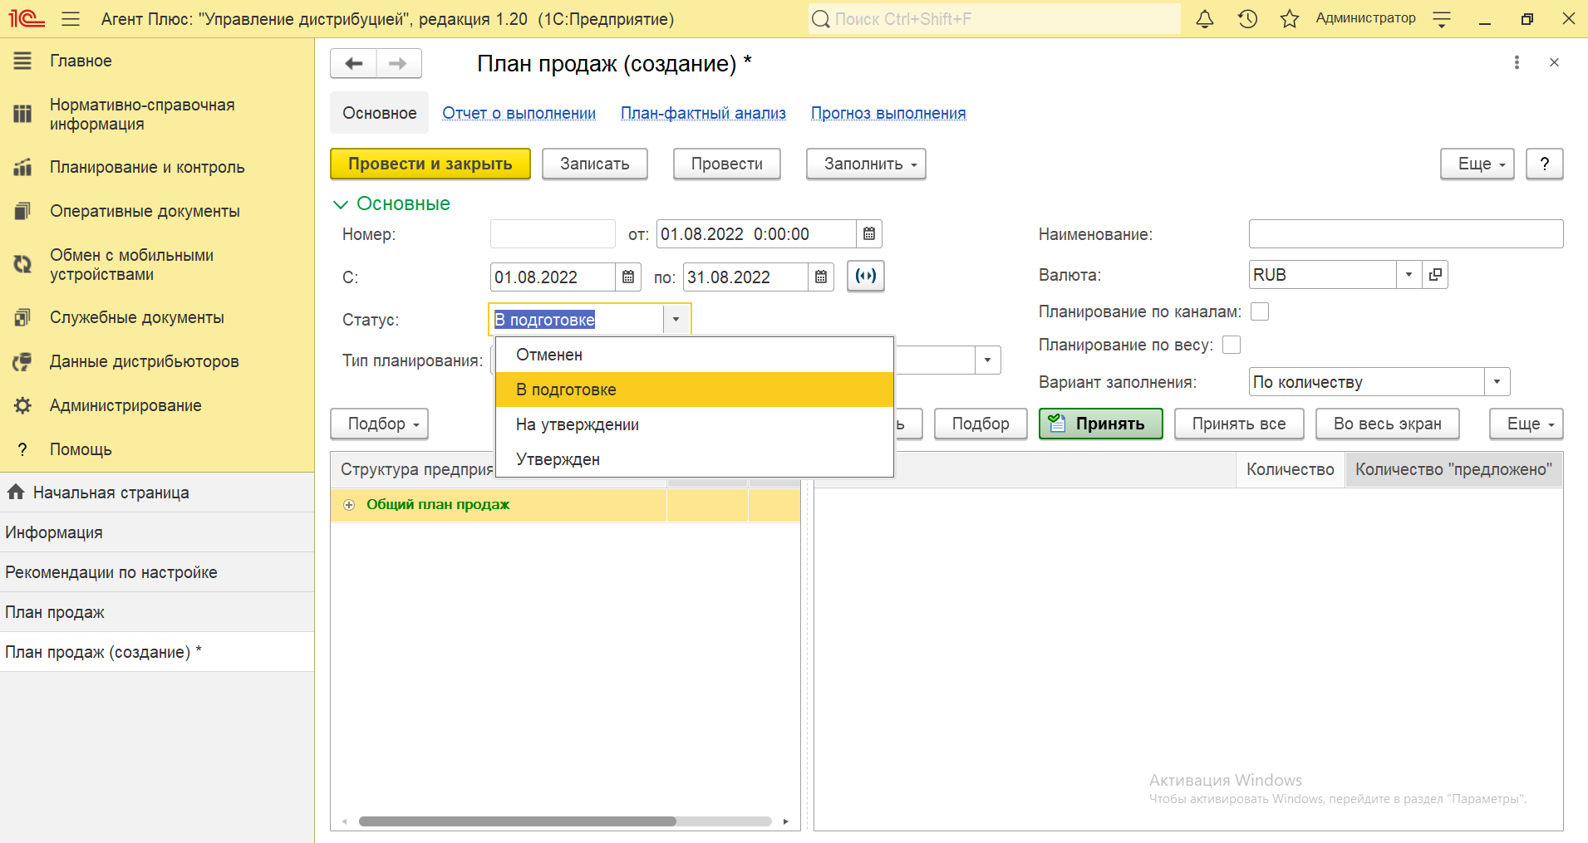Expand the Общий план продаж tree row
This screenshot has width=1588, height=843.
(x=349, y=505)
